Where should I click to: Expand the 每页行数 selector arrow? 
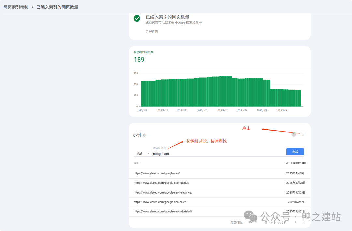coord(256,222)
